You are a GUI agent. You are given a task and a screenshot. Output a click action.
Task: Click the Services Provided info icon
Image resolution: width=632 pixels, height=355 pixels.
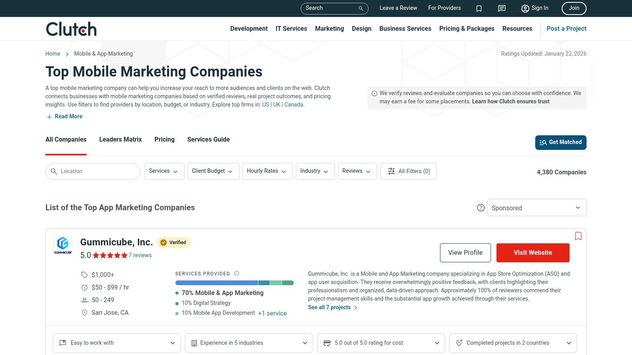237,273
